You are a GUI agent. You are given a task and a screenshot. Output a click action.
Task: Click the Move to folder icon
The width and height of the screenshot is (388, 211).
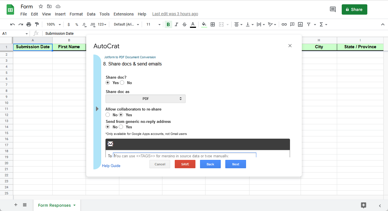49,6
